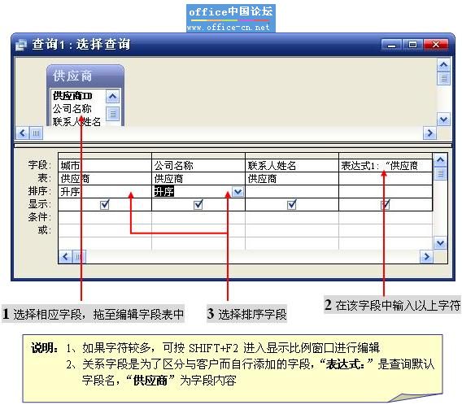Viewport: 462px width, 405px height.
Task: Click the criteria cell for 联系人姓名
Action: click(x=292, y=217)
